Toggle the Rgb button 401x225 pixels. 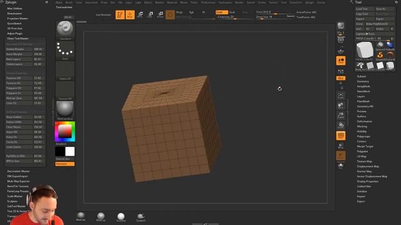click(x=191, y=12)
